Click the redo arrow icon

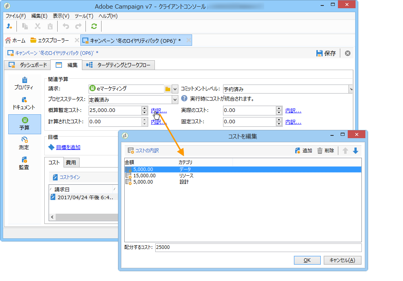tap(78, 26)
